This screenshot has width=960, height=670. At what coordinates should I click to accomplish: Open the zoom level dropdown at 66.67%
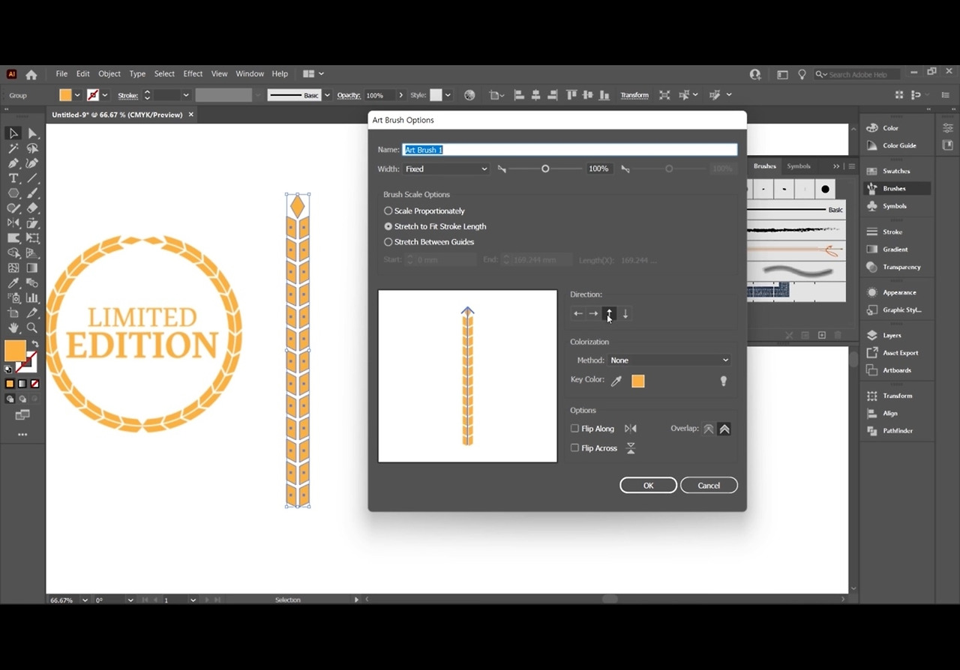click(85, 600)
